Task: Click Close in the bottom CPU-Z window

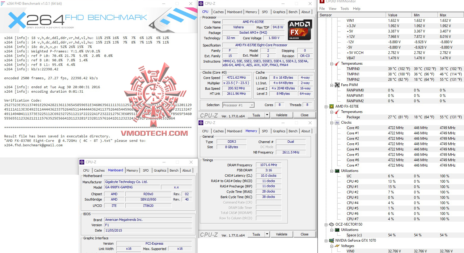Action: point(304,234)
